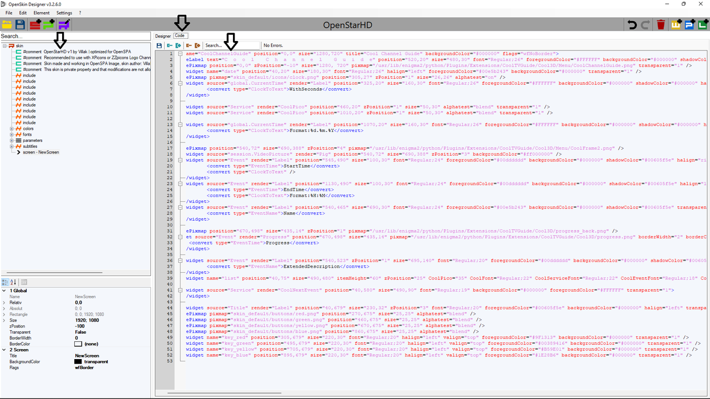Click the Title value NewScreen
The width and height of the screenshot is (710, 399).
(x=87, y=356)
